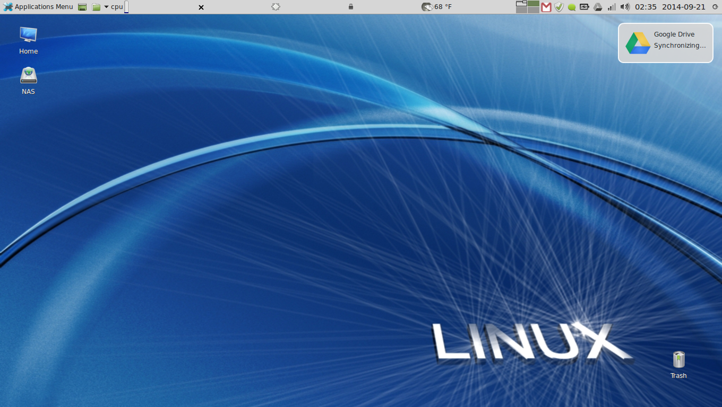
Task: Click the Google Drive tray icon
Action: coord(598,7)
